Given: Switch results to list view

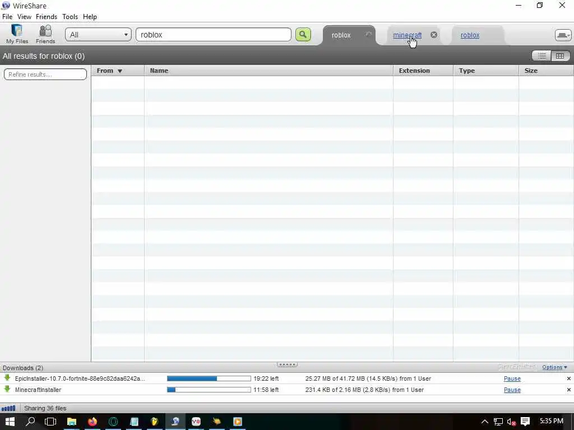Looking at the screenshot, I should [542, 56].
